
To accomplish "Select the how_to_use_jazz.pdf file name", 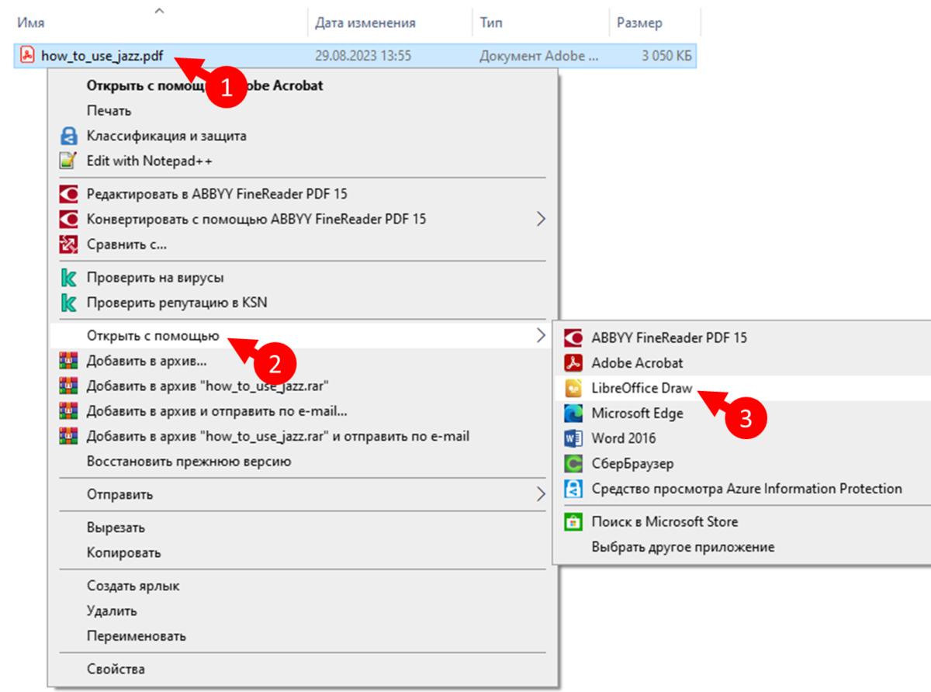I will click(102, 56).
